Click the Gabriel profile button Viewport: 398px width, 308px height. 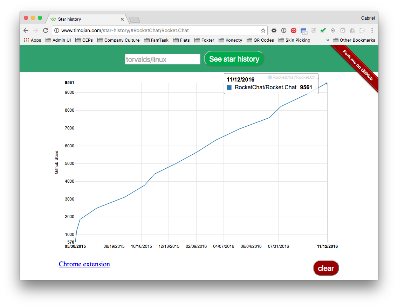[x=368, y=18]
